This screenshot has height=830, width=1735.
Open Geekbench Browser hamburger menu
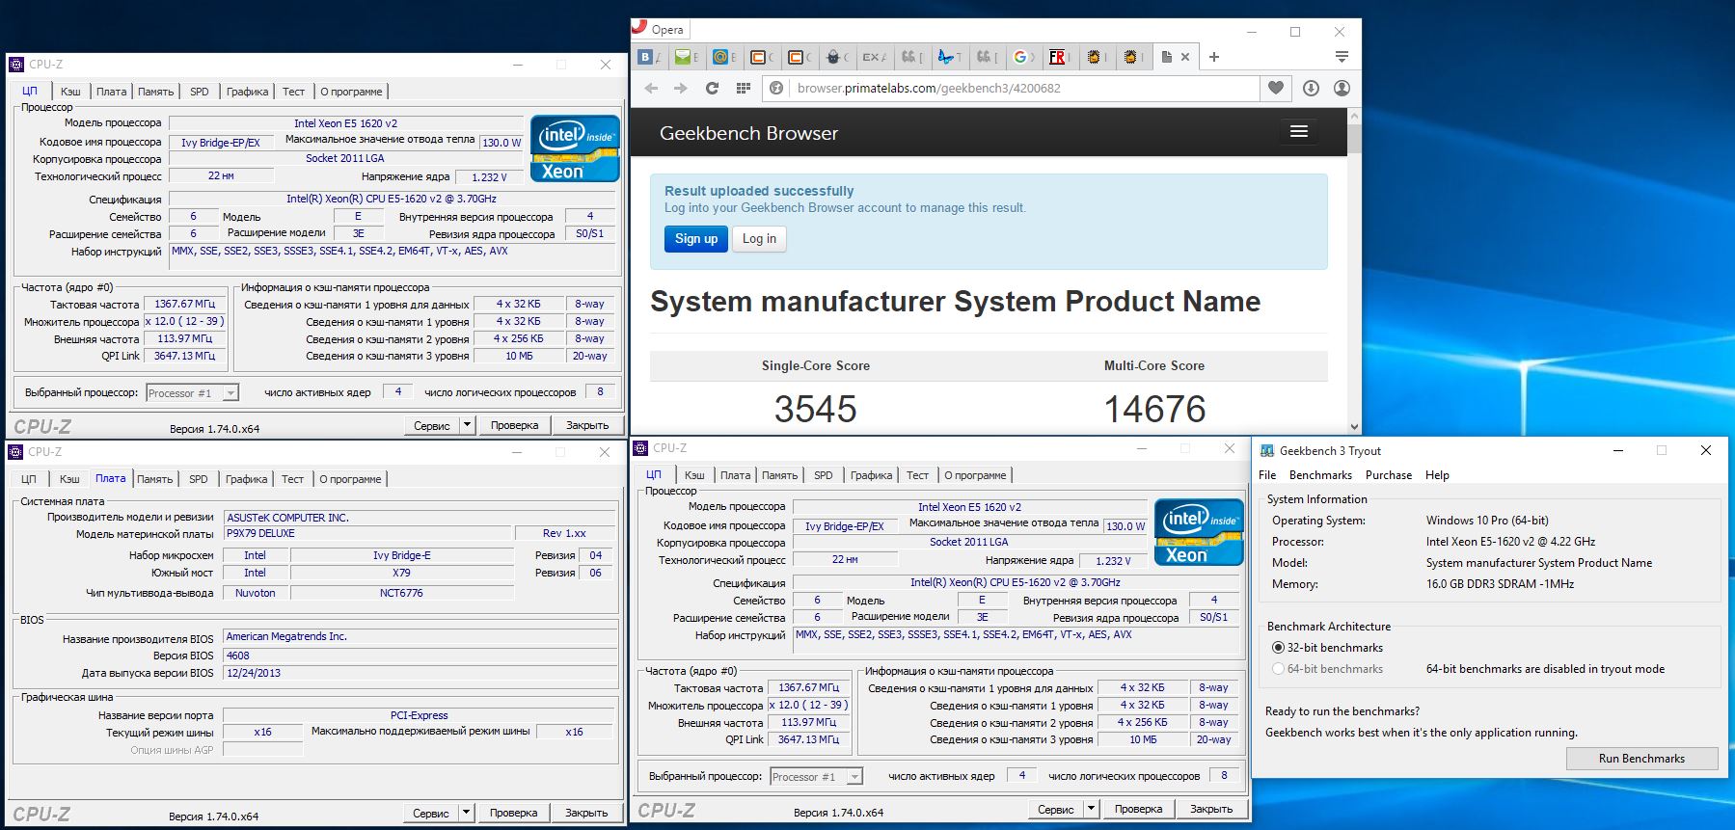1299,131
